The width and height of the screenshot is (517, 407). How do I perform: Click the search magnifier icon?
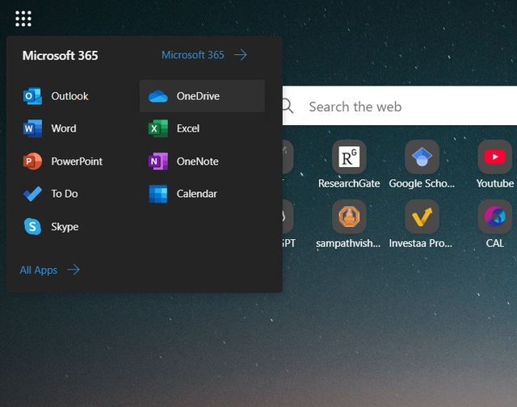click(x=288, y=106)
